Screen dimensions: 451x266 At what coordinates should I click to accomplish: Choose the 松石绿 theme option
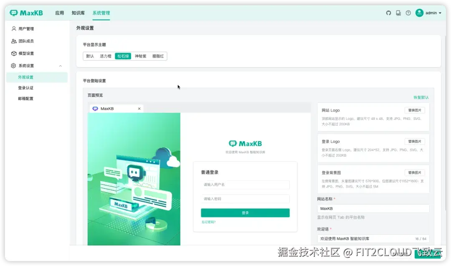click(123, 56)
